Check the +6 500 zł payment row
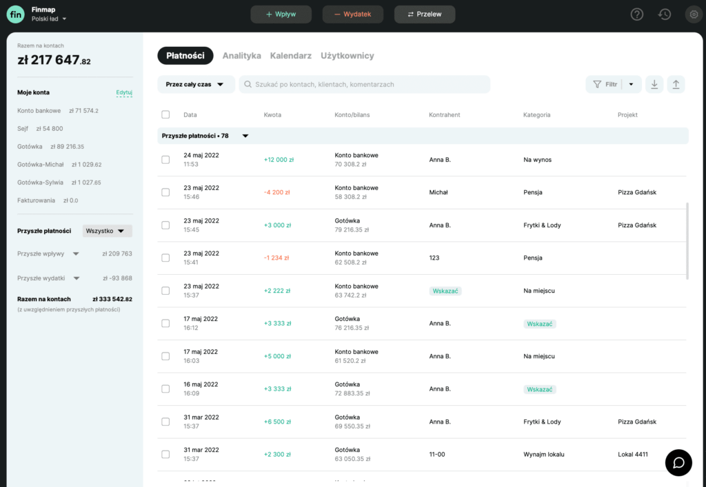706x487 pixels. pyautogui.click(x=165, y=422)
